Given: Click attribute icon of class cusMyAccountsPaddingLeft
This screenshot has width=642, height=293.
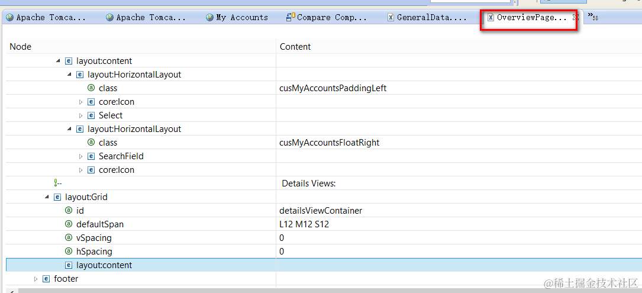Looking at the screenshot, I should (91, 88).
